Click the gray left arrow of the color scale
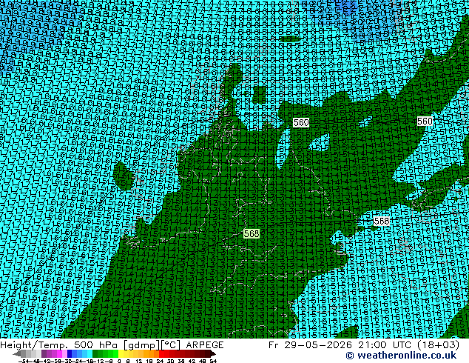The width and height of the screenshot is (469, 363). coord(17,353)
